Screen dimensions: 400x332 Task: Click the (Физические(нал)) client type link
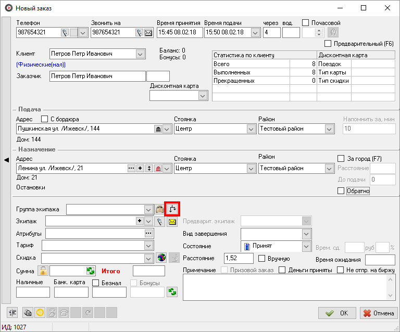[x=41, y=65]
